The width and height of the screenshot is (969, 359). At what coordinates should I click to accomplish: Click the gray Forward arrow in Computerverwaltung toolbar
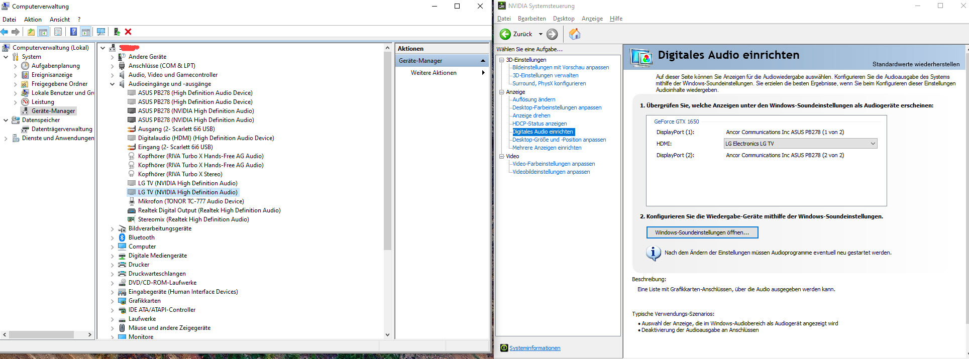click(16, 32)
